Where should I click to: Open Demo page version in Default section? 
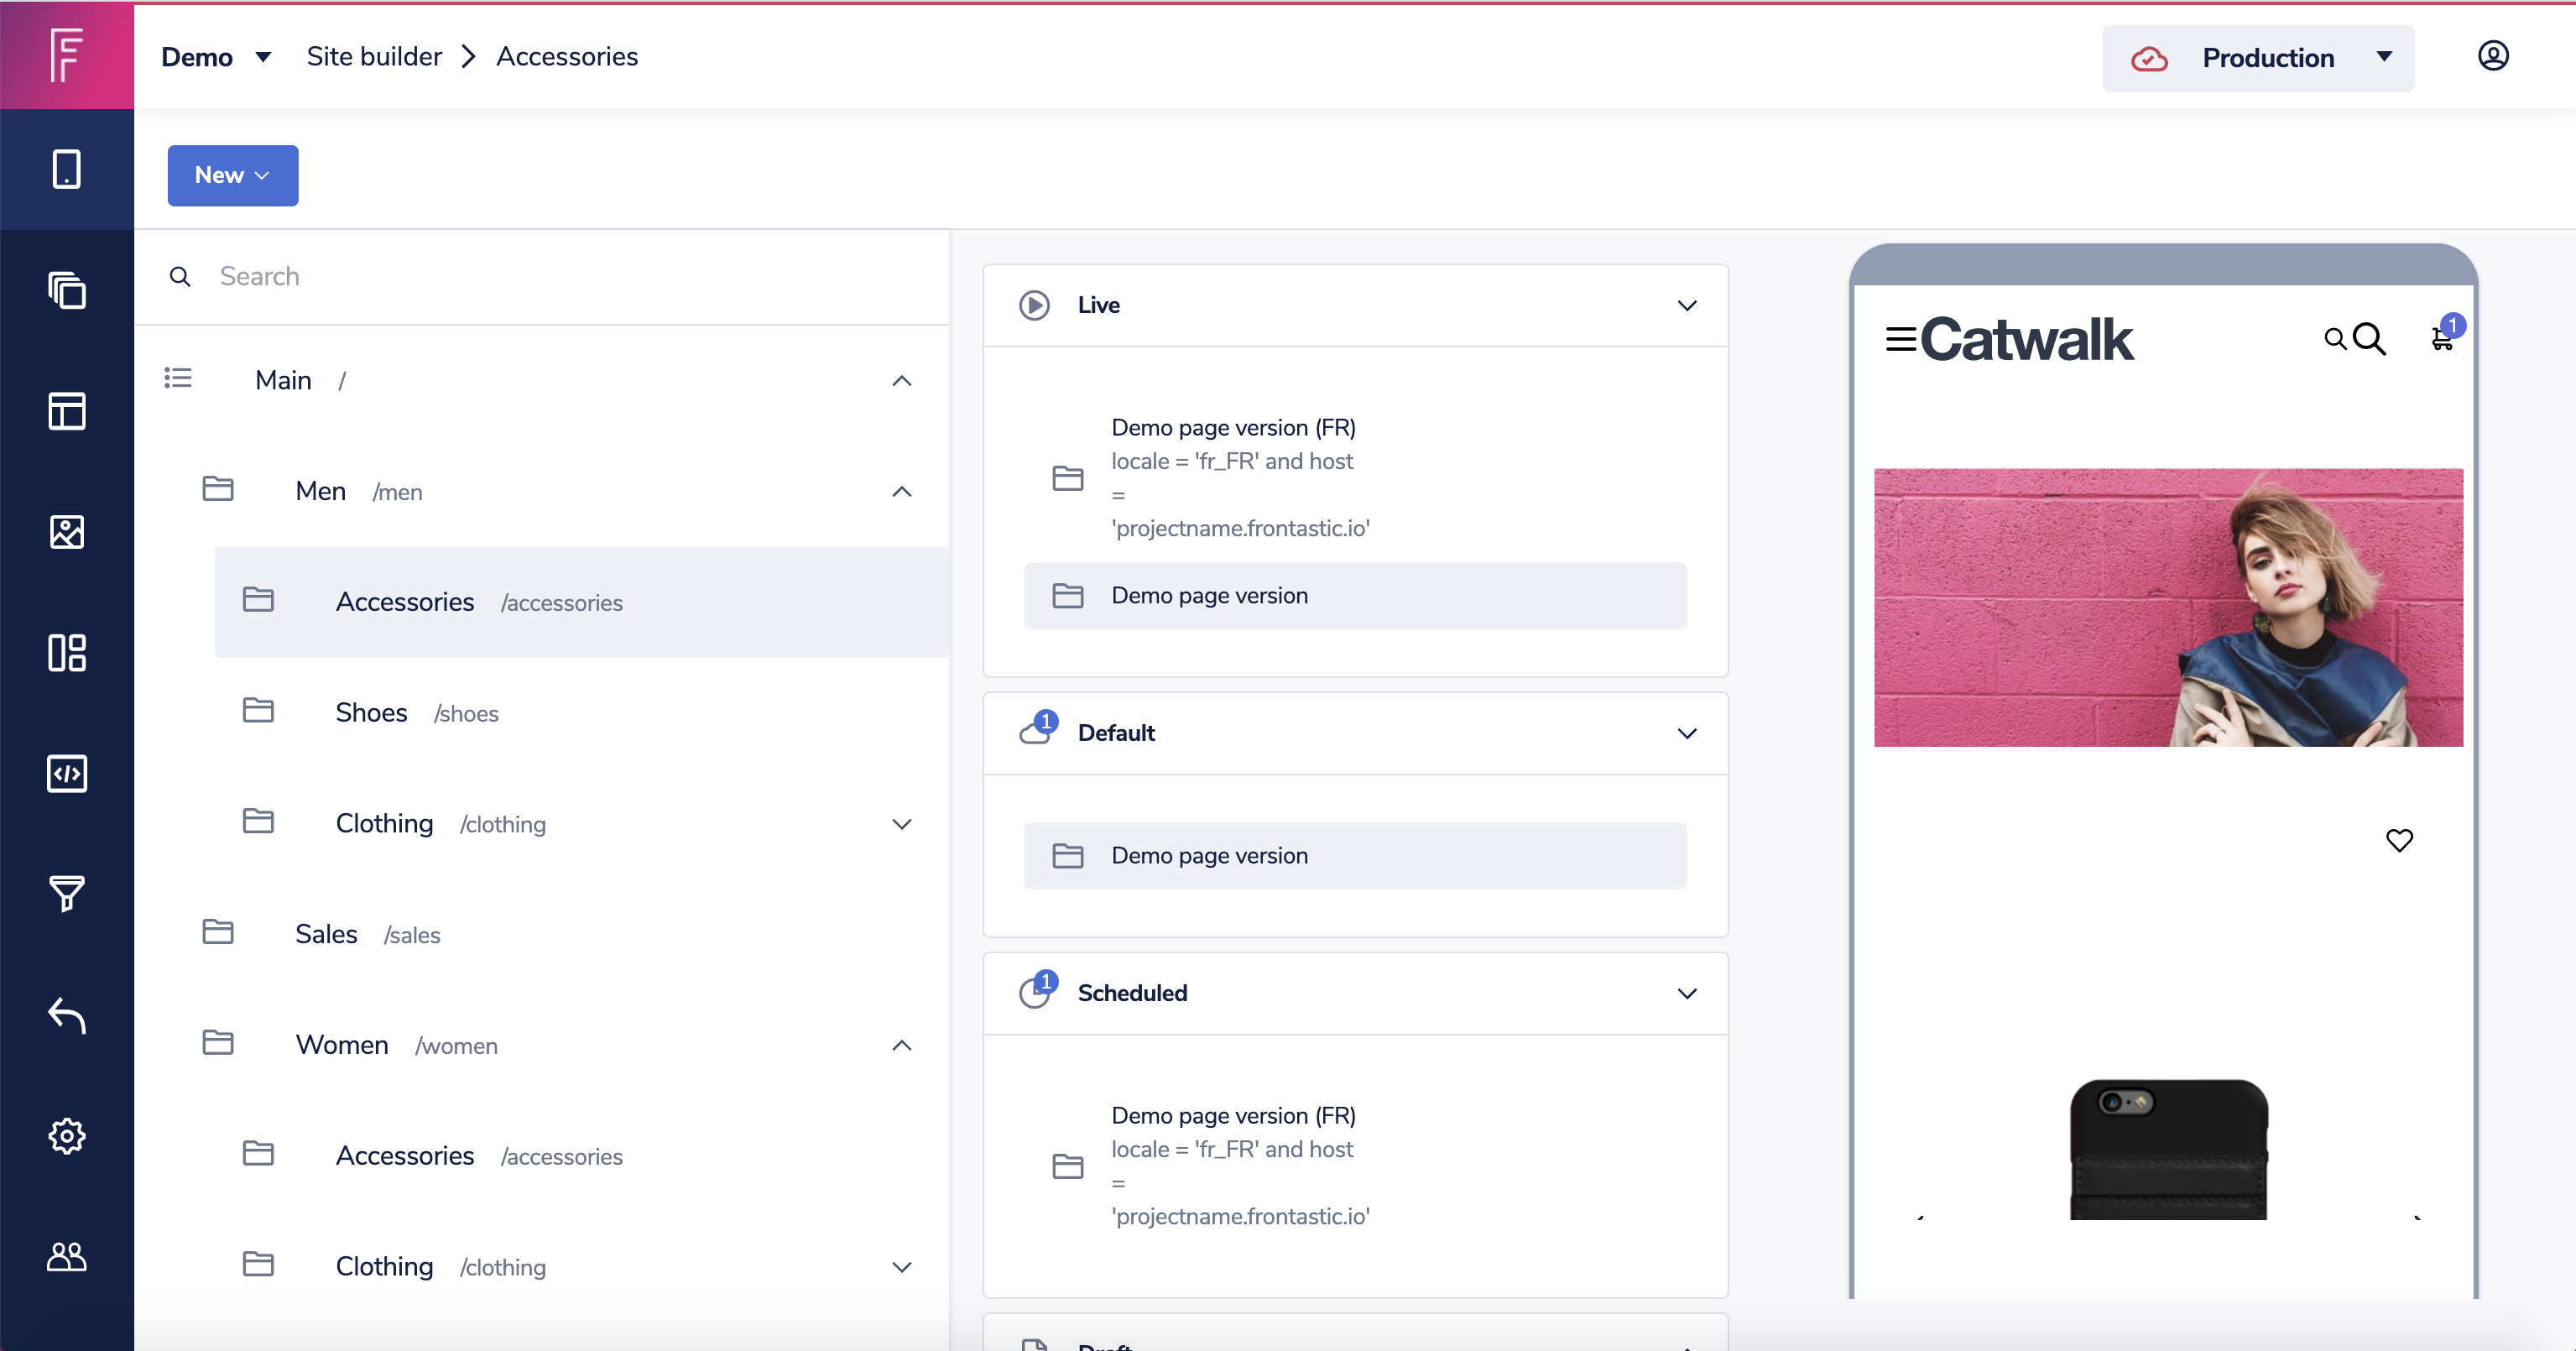1355,856
